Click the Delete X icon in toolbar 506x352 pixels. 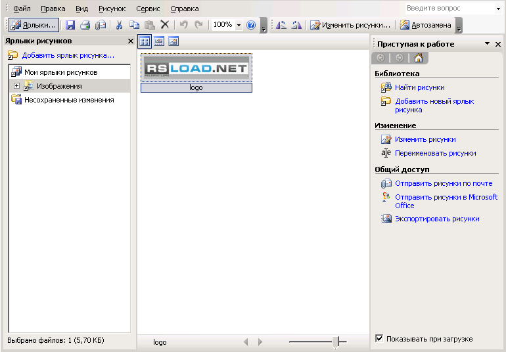pos(165,25)
